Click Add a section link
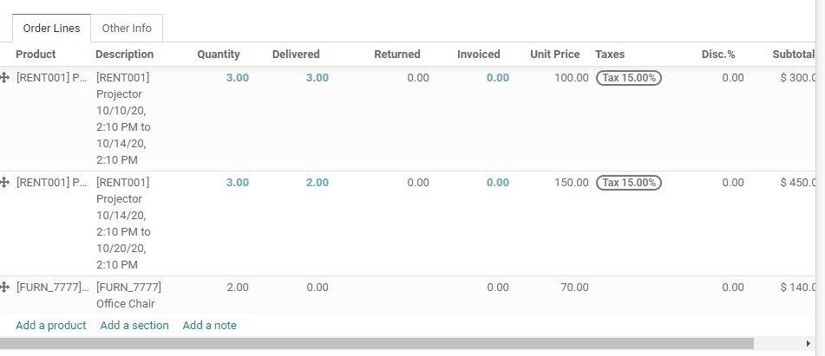Screen dimensions: 825x356 134,326
